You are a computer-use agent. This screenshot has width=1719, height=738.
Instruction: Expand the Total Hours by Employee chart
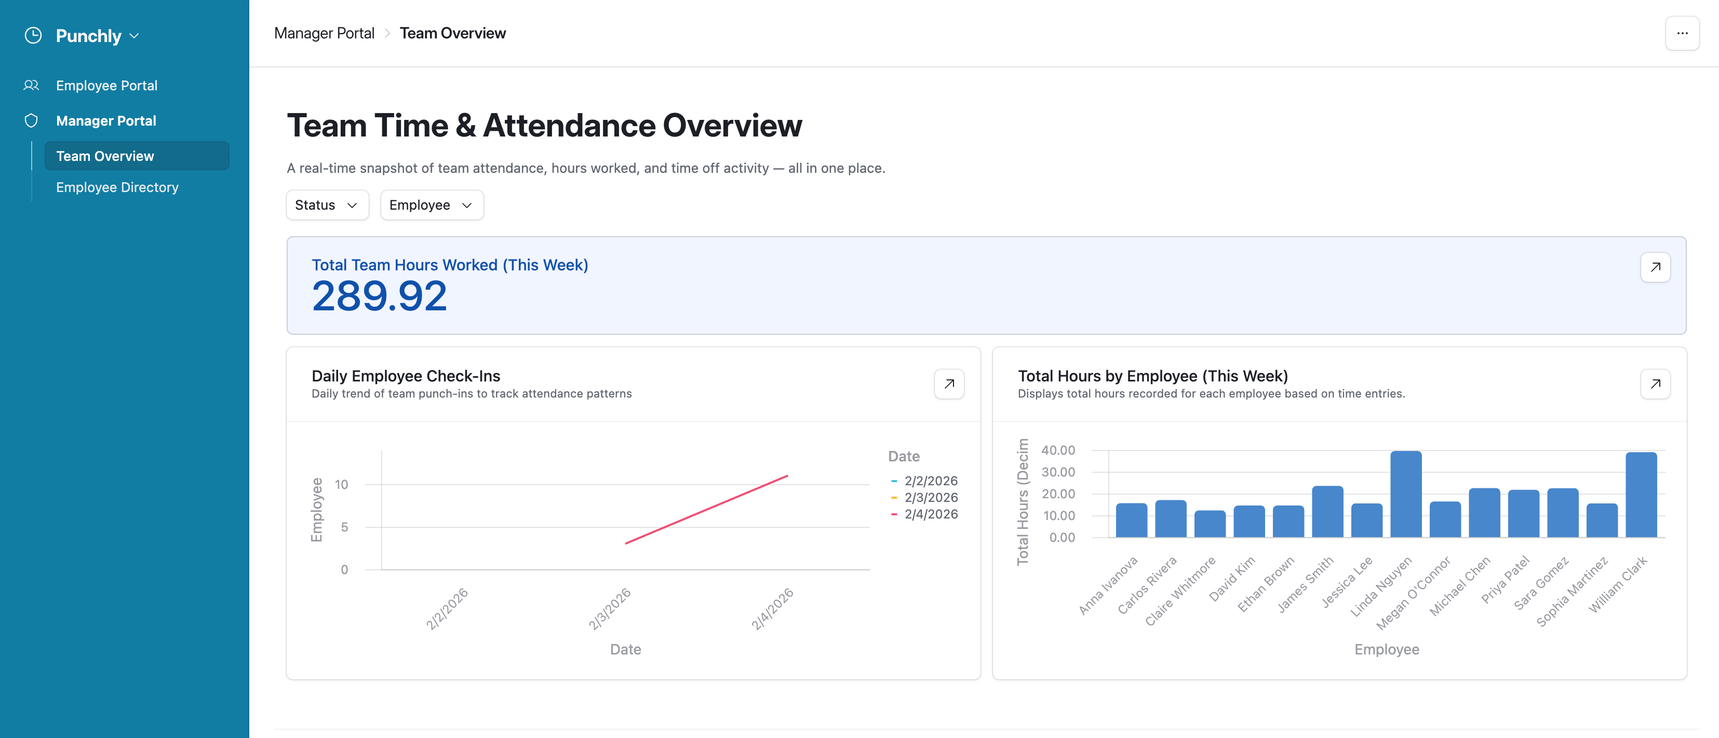click(x=1655, y=384)
